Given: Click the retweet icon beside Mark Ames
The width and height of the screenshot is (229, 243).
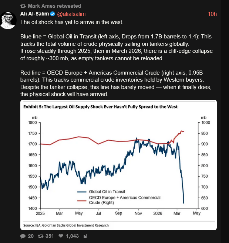Looking at the screenshot, I should click(x=23, y=6).
